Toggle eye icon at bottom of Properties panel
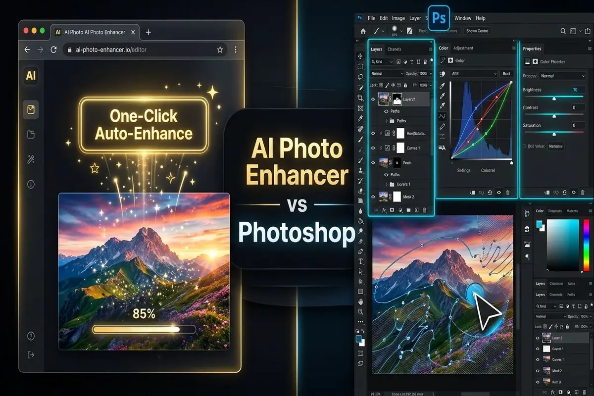 coord(573,193)
